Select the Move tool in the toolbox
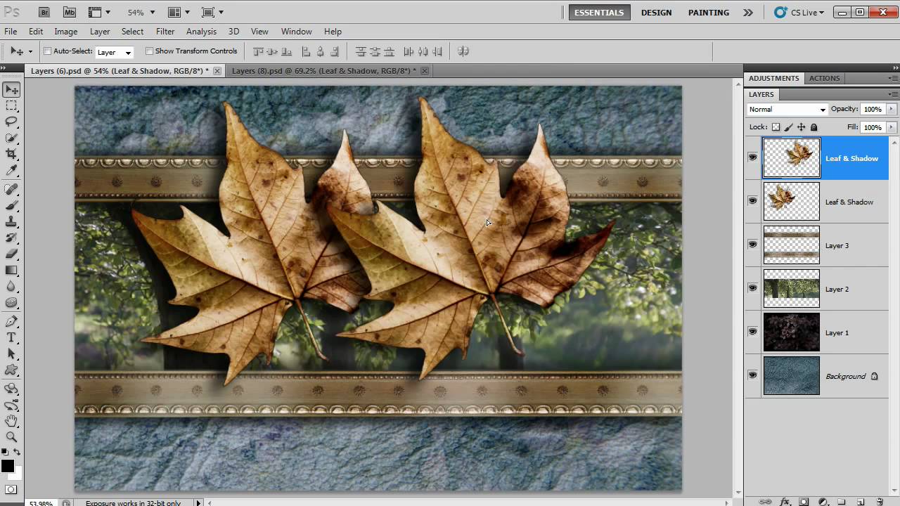Image resolution: width=900 pixels, height=506 pixels. tap(11, 90)
